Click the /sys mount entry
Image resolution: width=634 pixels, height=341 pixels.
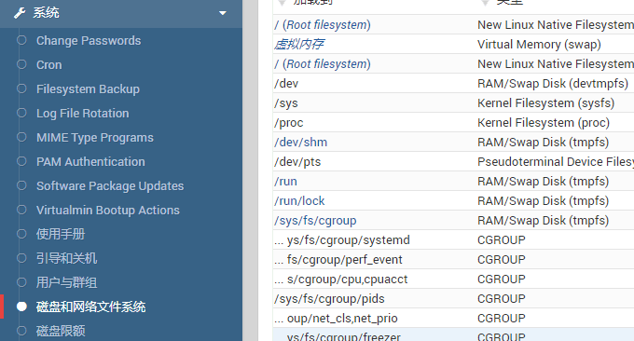286,103
